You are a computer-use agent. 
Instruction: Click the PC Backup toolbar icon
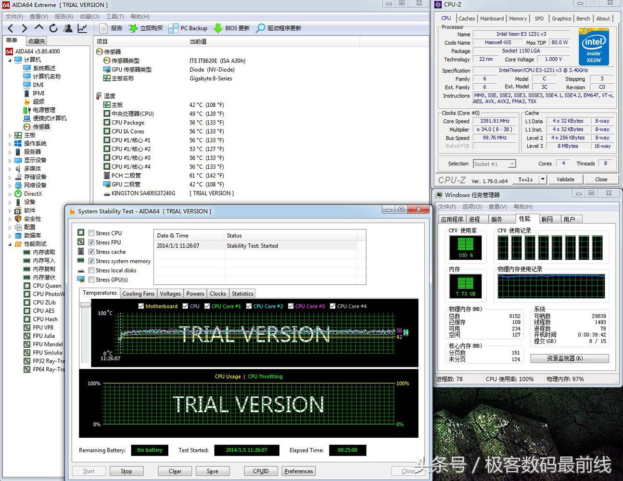tap(174, 28)
